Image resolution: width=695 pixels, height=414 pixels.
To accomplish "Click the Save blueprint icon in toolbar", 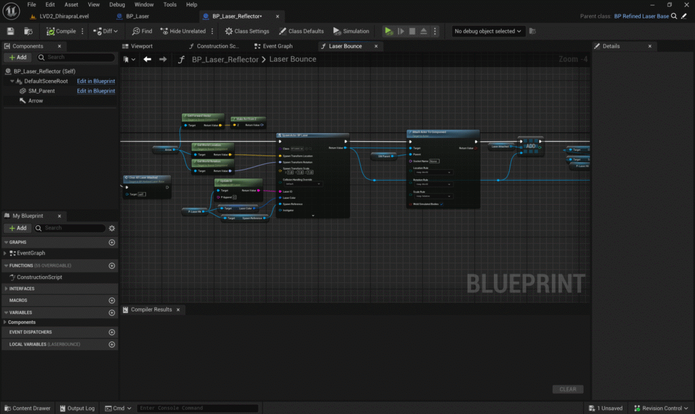I will [10, 31].
